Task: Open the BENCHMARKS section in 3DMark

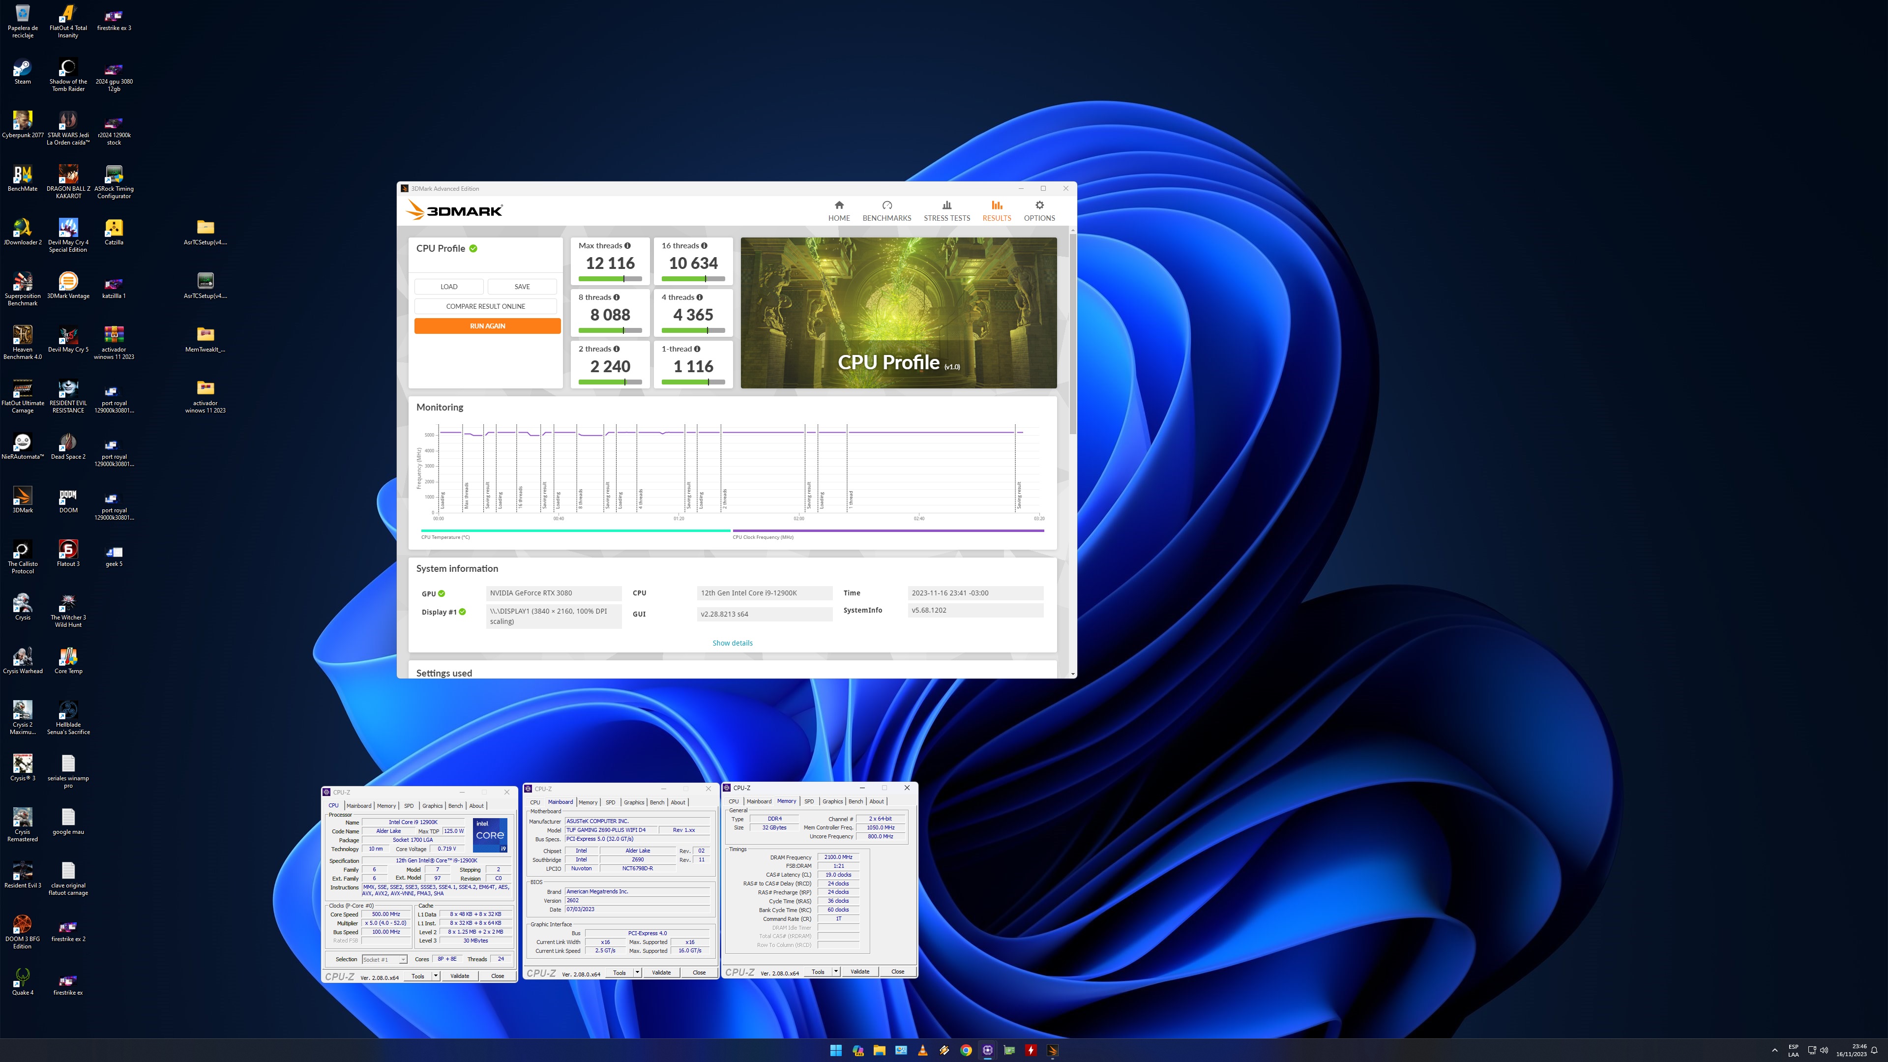Action: 887,210
